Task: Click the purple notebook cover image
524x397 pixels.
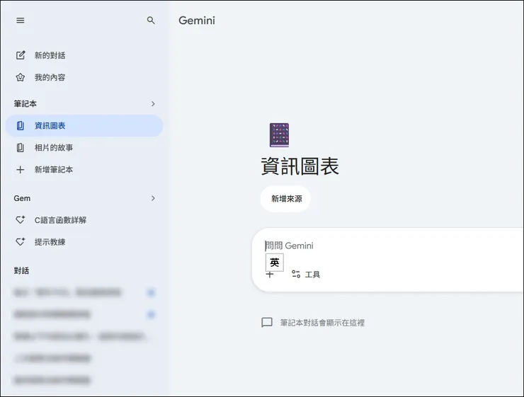Action: pos(280,135)
